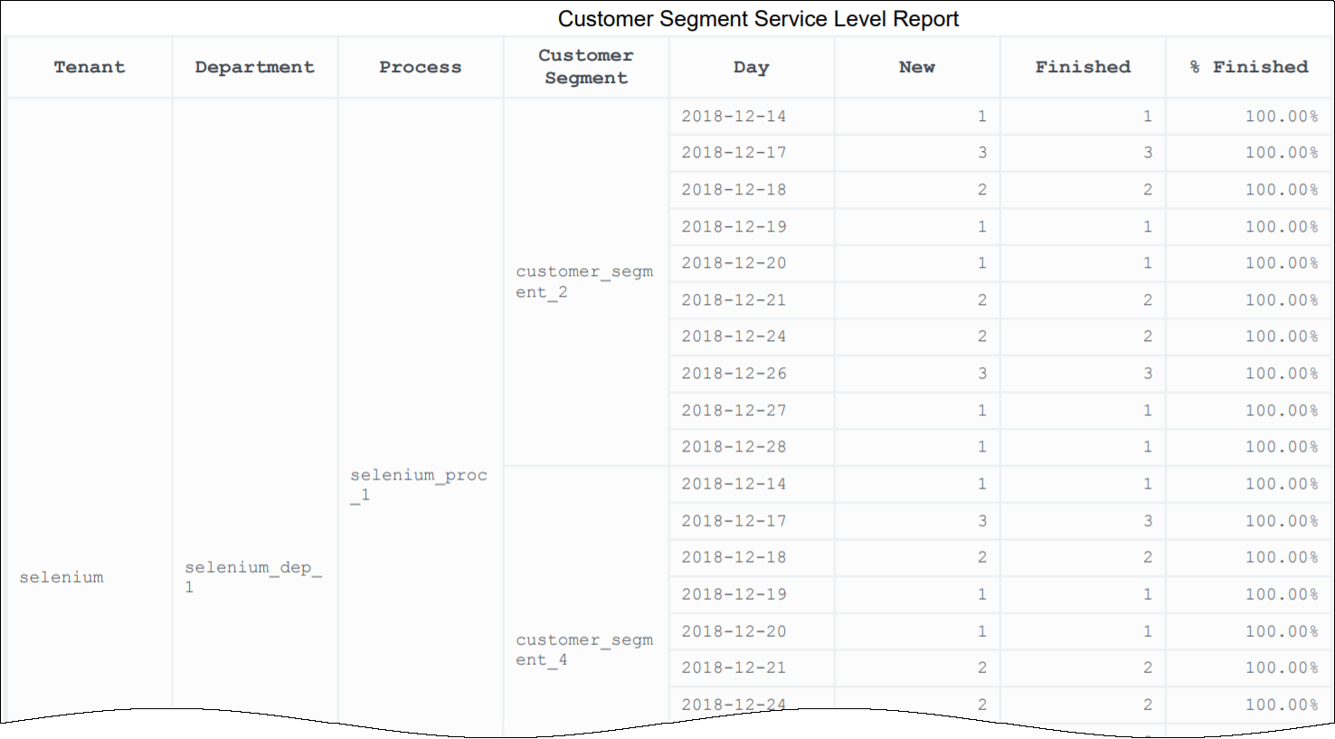Image resolution: width=1335 pixels, height=739 pixels.
Task: Select the 2018-12-28 day cell
Action: click(734, 447)
